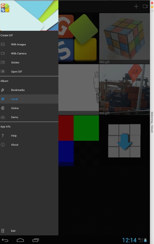This screenshot has height=244, width=154.
Task: Tap the GS app logo in drawer header
Action: point(5,8)
